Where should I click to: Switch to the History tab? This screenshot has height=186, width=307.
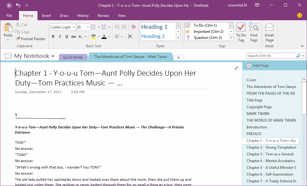coord(83,16)
